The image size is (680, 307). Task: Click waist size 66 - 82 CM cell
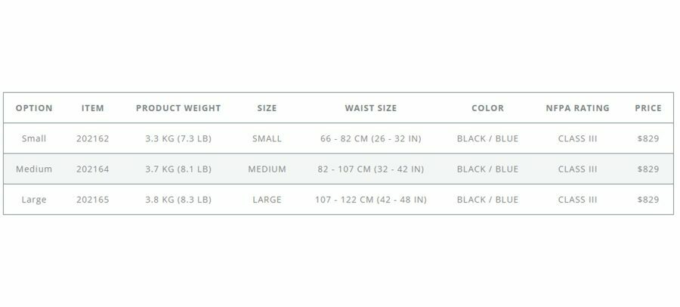[371, 138]
